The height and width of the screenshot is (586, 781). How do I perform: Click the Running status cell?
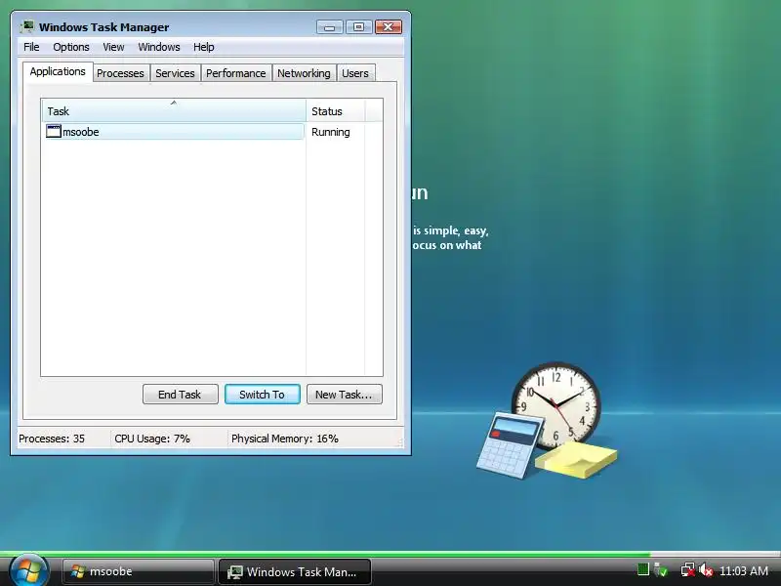(x=331, y=132)
